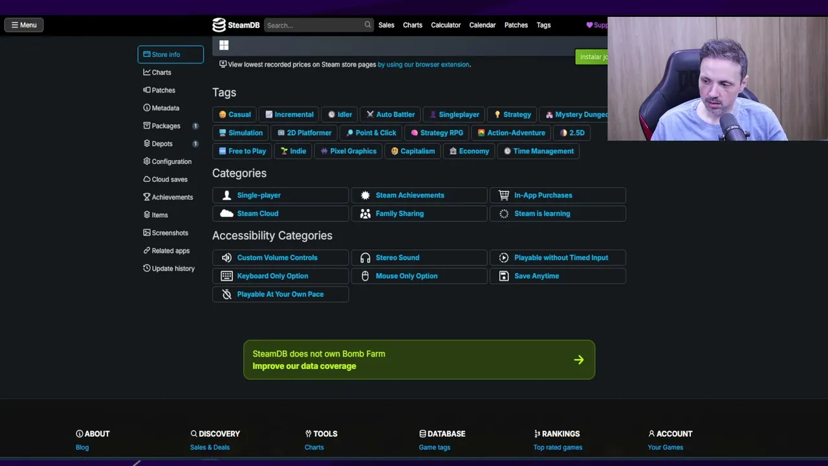Image resolution: width=828 pixels, height=466 pixels.
Task: Open Charts in the top navigation bar
Action: tap(413, 25)
